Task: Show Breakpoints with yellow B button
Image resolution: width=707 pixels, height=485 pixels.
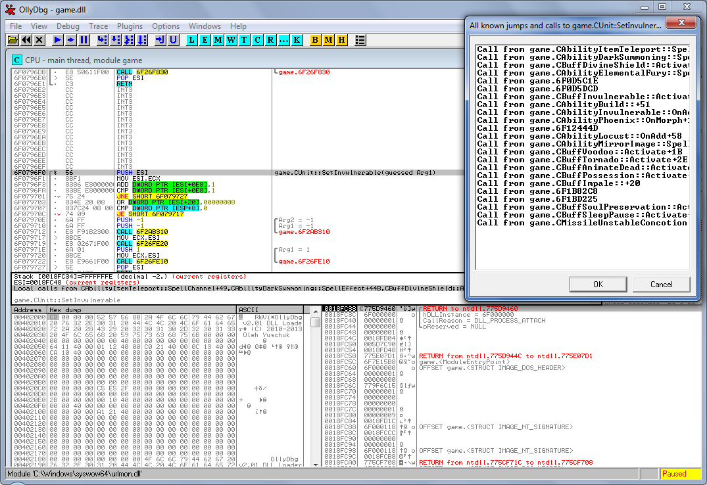Action: coord(315,40)
